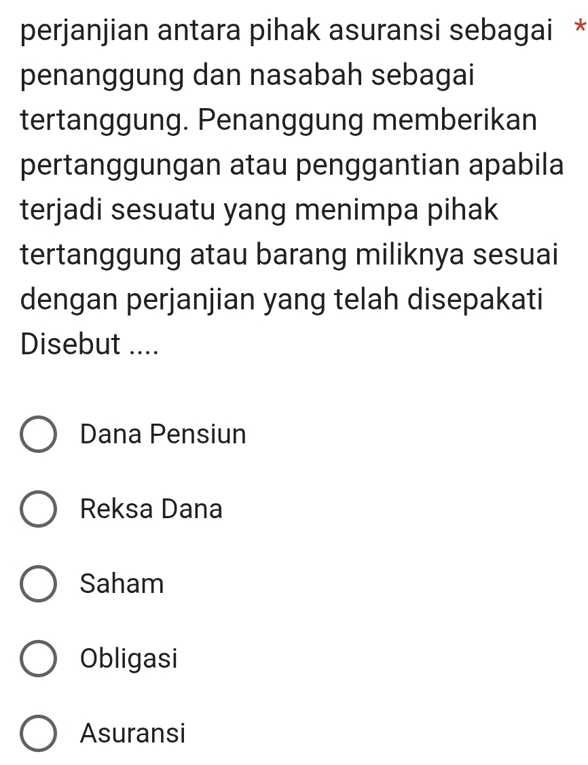Click the line 'perjanjian antara pihak asuransi sebagai'
588x765 pixels.
point(286,33)
